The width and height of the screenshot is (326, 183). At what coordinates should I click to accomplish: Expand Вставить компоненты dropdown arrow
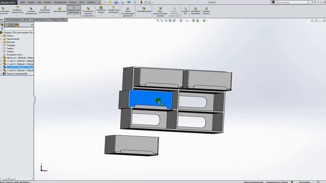coord(17,16)
